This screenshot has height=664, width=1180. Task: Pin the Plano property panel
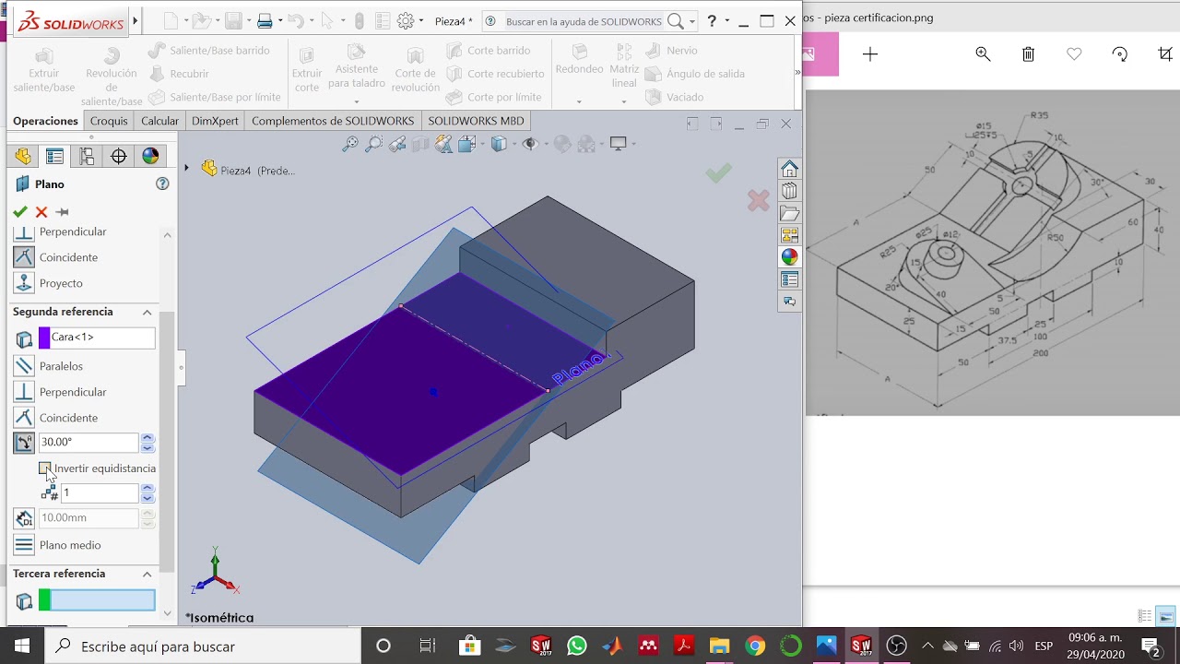pos(63,211)
